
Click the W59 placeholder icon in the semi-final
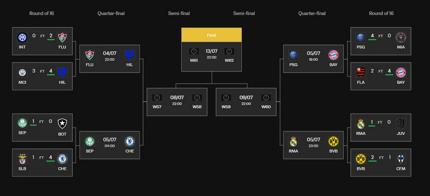coord(226,98)
